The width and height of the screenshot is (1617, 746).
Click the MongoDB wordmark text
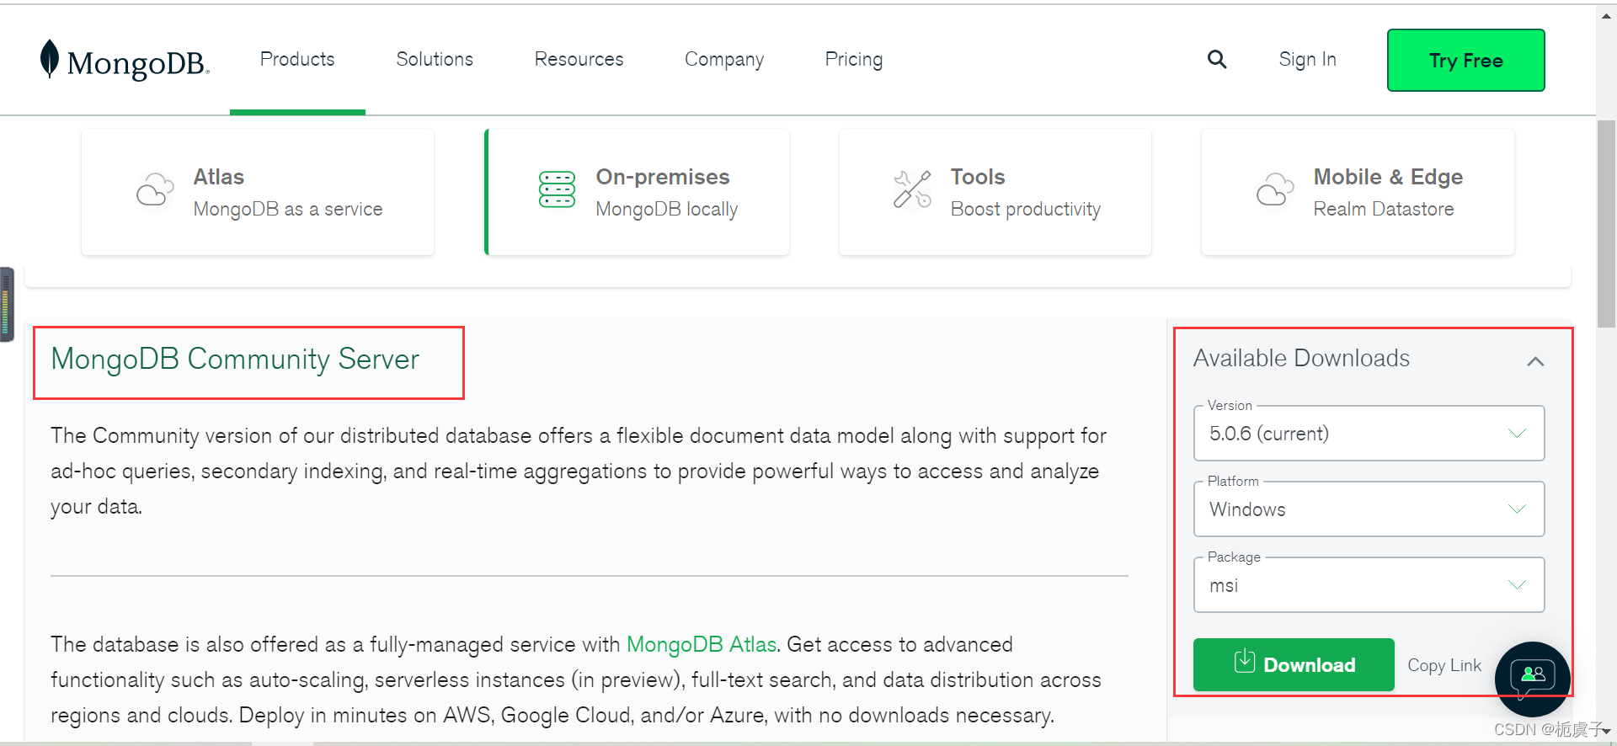pyautogui.click(x=138, y=63)
